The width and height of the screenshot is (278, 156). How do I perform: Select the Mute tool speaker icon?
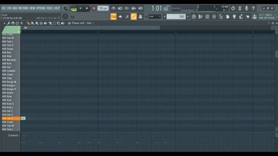coord(45,23)
